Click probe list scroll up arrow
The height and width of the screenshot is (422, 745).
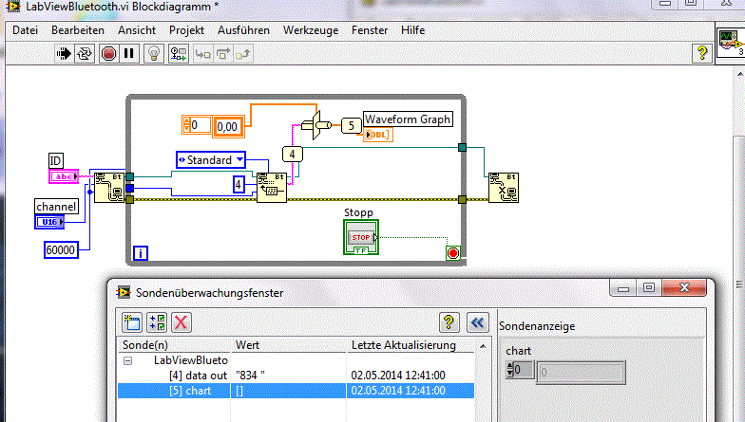coord(483,345)
